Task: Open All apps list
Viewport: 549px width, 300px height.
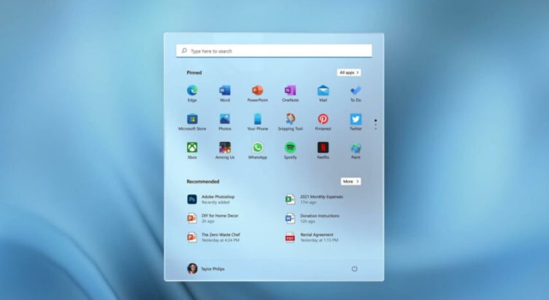Action: pyautogui.click(x=349, y=73)
